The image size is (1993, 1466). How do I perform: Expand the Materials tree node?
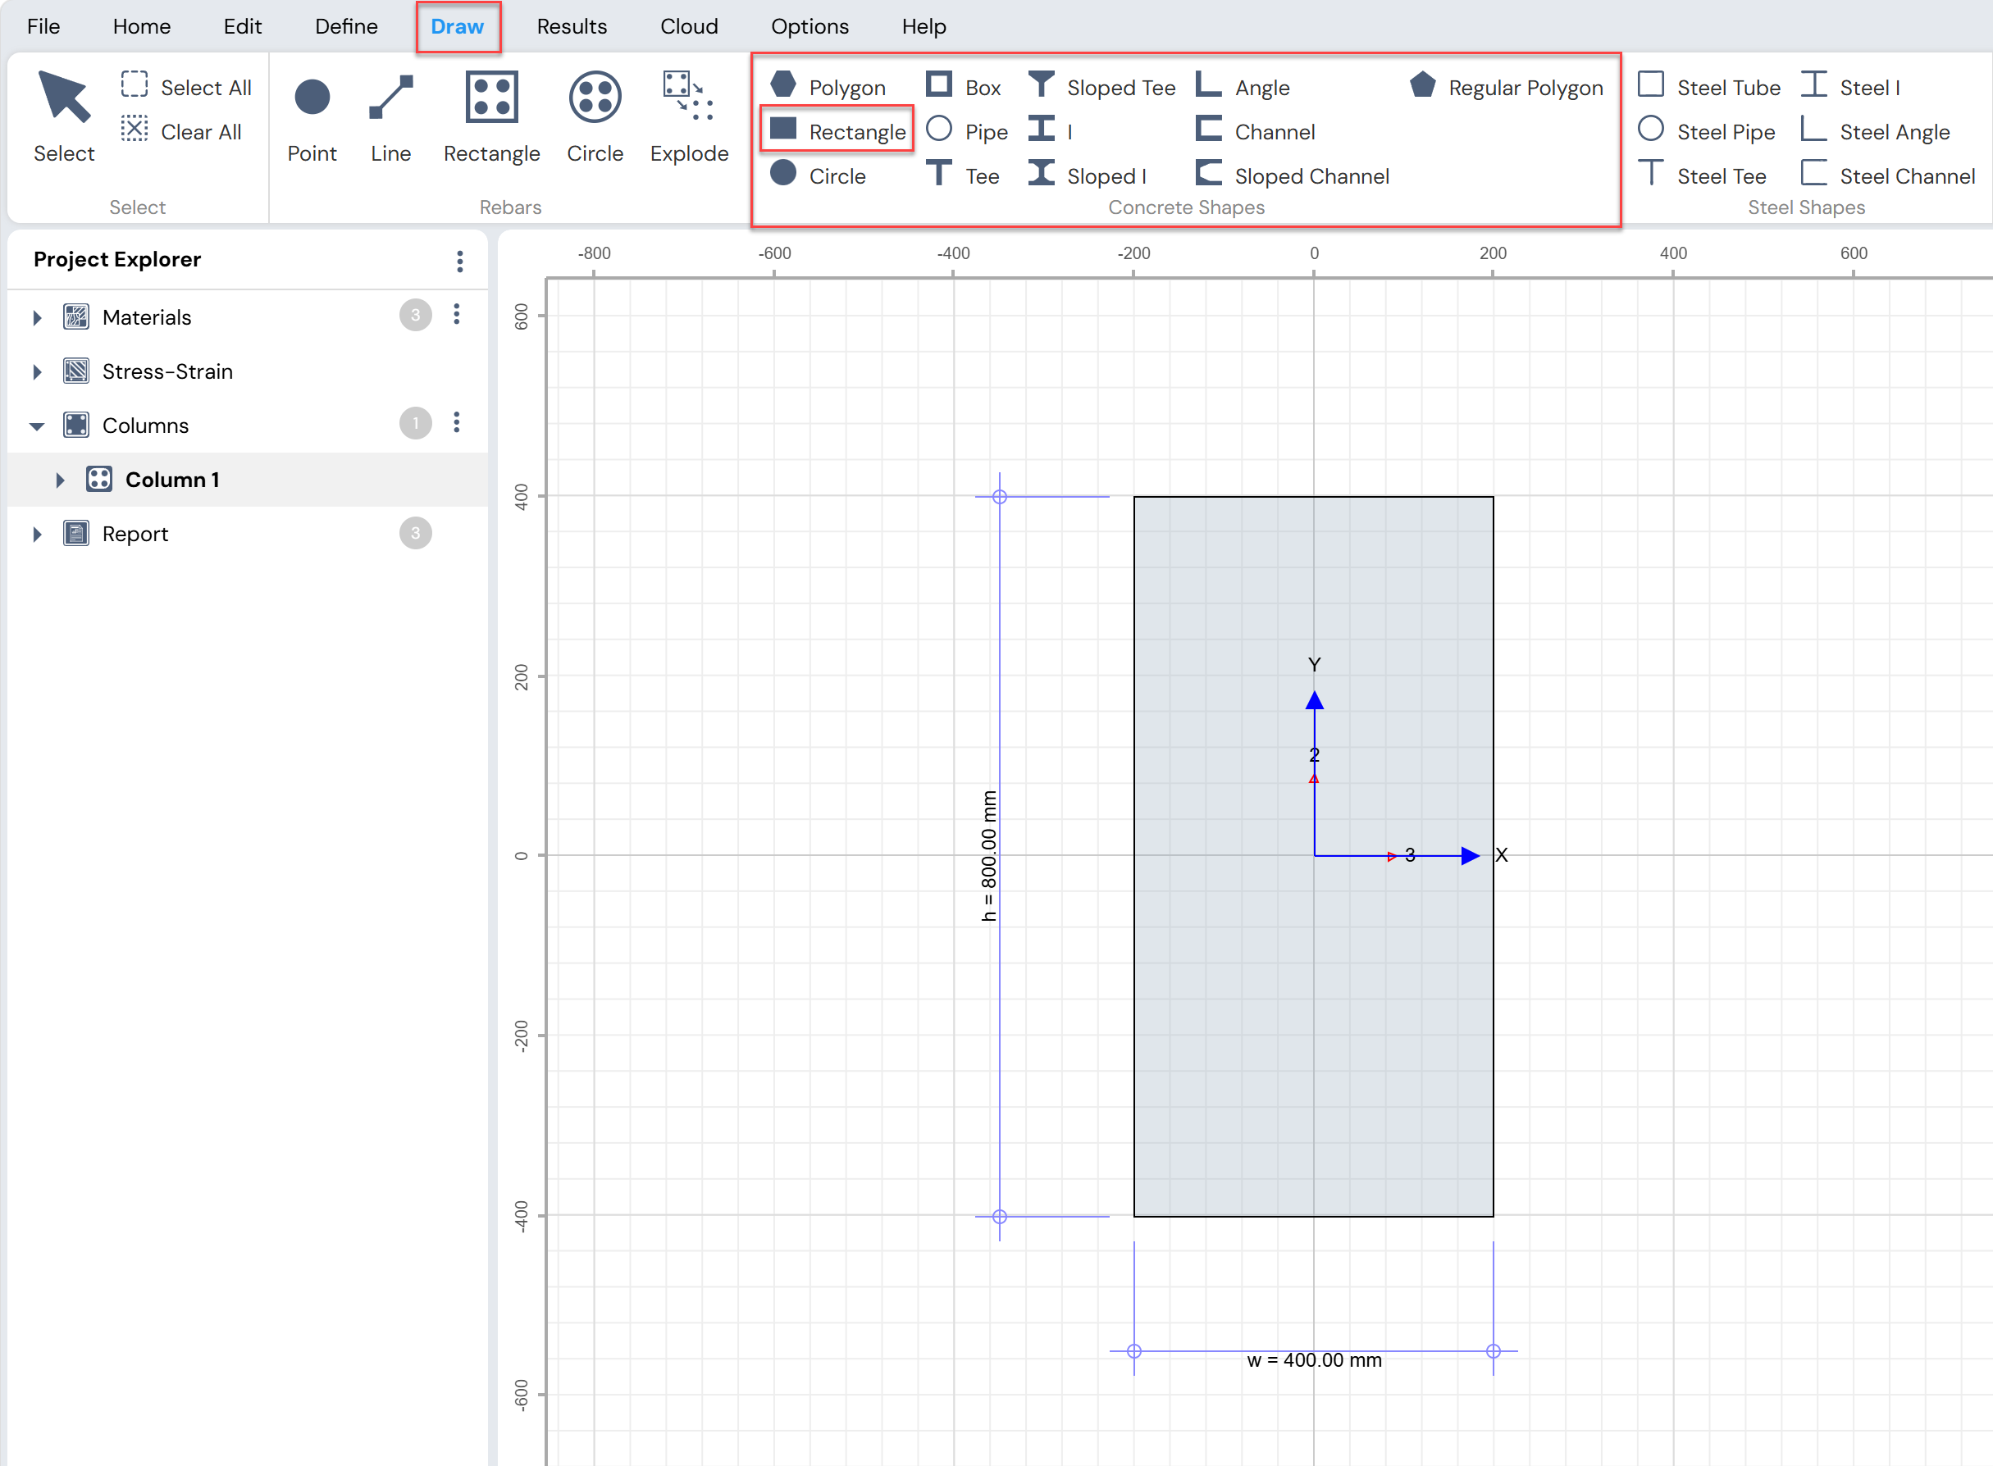[x=37, y=317]
